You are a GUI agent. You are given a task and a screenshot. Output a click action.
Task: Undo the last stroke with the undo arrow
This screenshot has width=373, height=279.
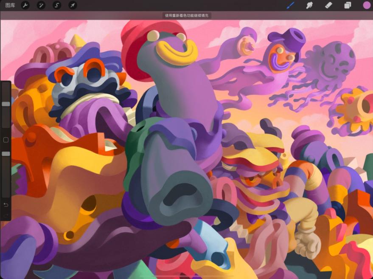tap(5, 205)
